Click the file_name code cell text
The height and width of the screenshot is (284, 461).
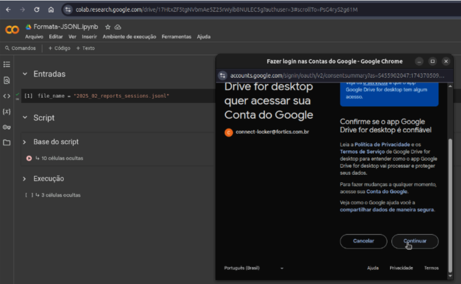(103, 96)
